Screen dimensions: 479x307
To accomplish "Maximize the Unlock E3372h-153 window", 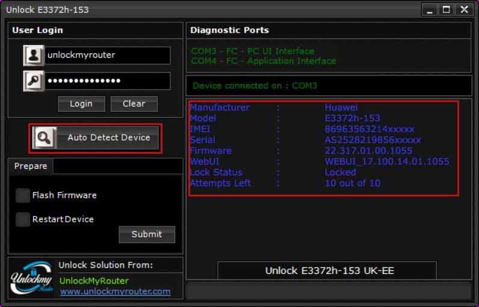I will [x=447, y=10].
